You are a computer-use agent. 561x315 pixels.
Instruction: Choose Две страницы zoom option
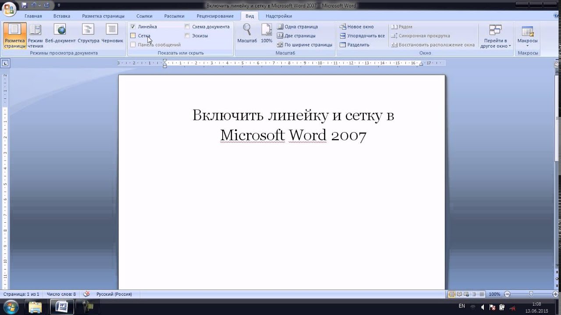tap(296, 35)
